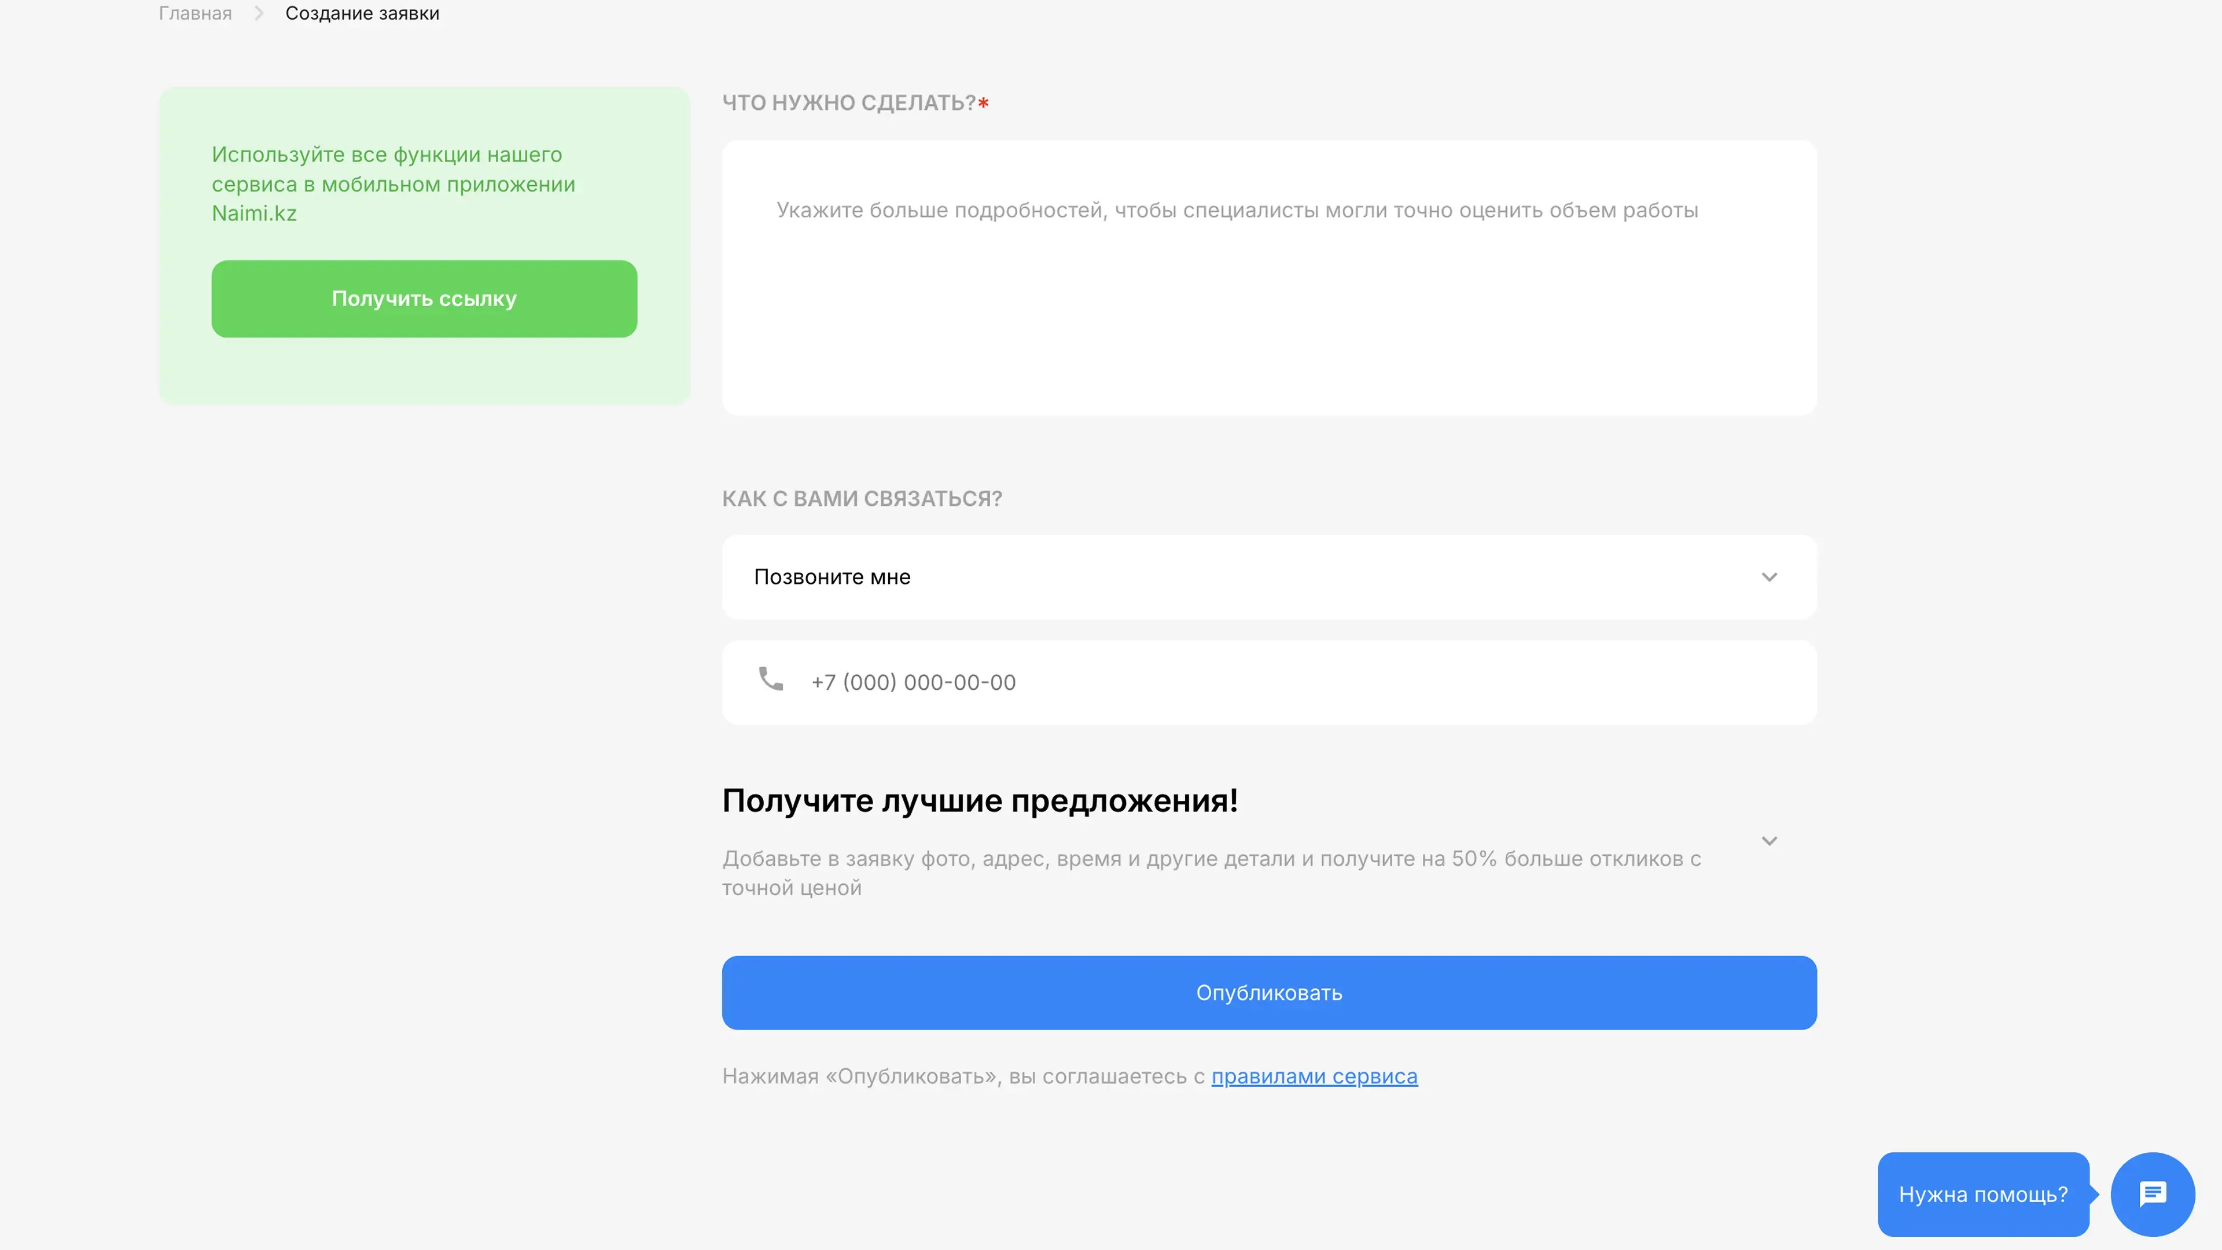Click the breadcrumb arrow separator

point(259,13)
